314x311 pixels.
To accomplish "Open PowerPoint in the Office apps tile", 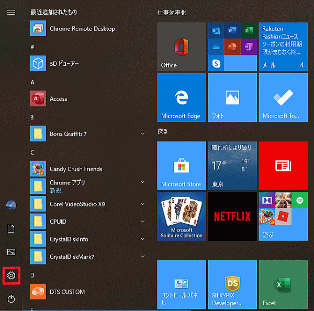I will (x=232, y=47).
